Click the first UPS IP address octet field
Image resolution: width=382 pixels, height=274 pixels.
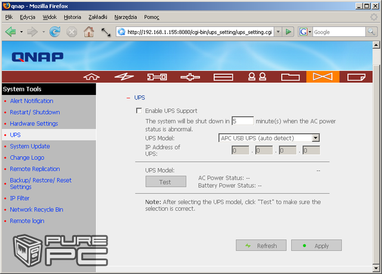pyautogui.click(x=241, y=150)
